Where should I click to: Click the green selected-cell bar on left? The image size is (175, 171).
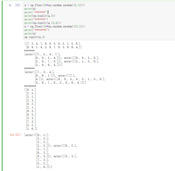(x=2, y=86)
